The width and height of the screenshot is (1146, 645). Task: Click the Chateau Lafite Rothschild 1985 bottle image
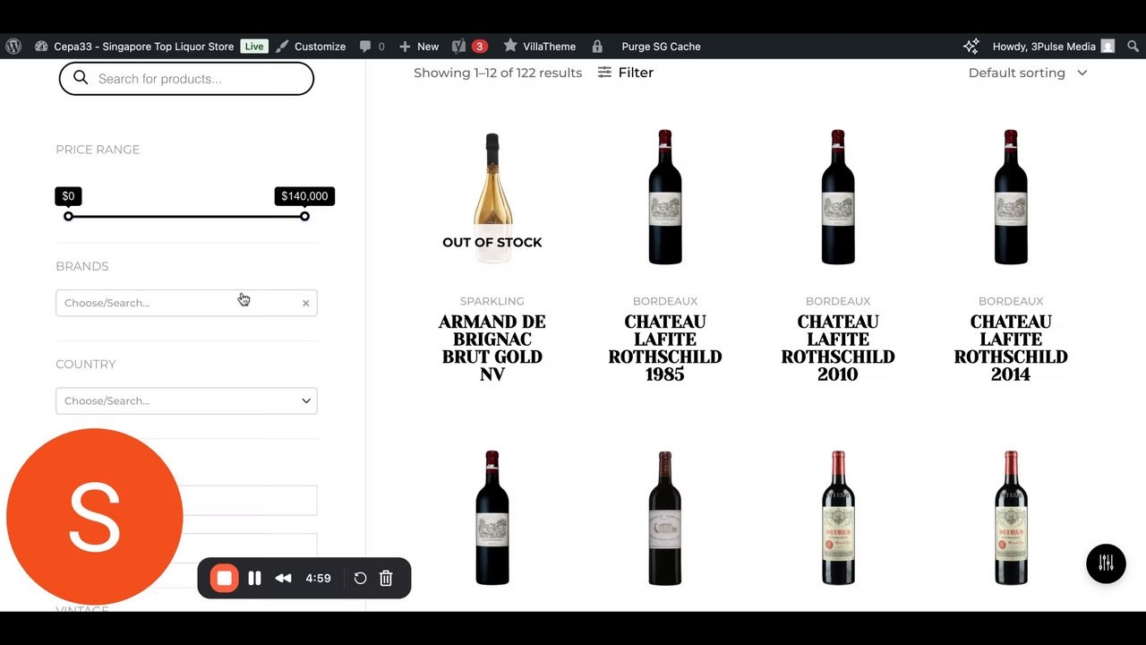click(x=664, y=197)
